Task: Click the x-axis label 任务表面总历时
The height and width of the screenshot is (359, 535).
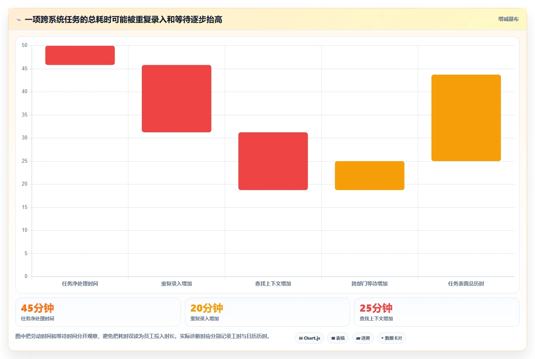Action: [466, 284]
